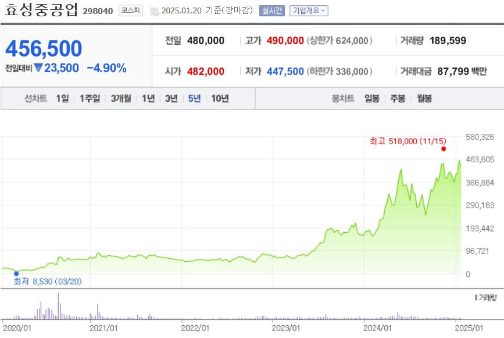Click the 하한가 336,000 text
Viewport: 504px width, 338px height.
[339, 71]
